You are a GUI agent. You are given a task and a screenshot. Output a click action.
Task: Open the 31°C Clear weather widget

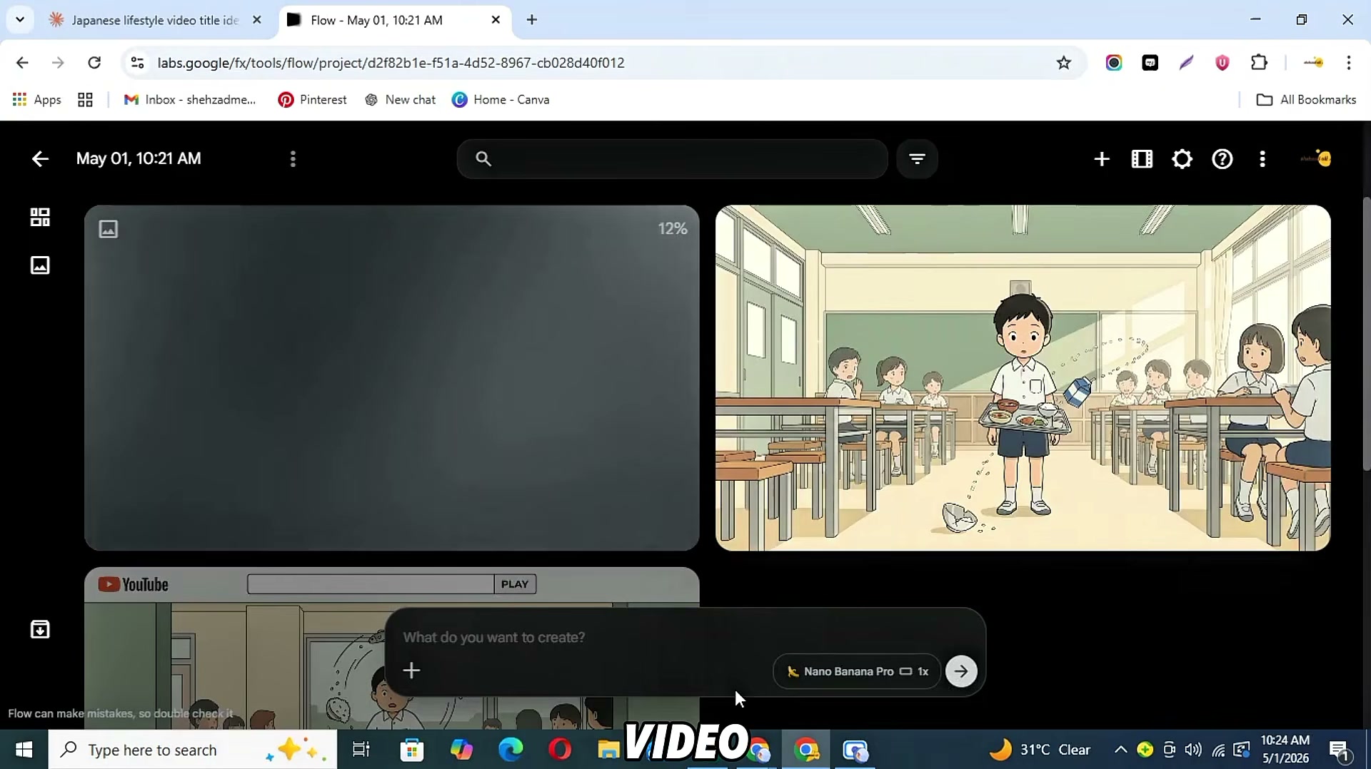click(1040, 750)
